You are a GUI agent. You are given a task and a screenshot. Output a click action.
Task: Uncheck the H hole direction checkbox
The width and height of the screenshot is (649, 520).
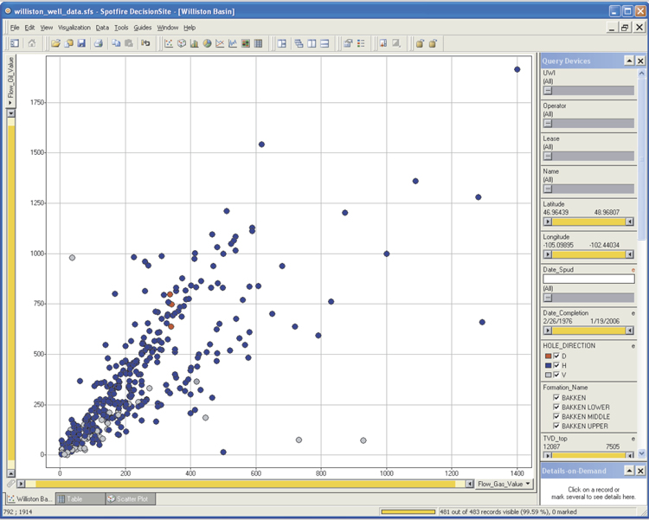point(556,365)
